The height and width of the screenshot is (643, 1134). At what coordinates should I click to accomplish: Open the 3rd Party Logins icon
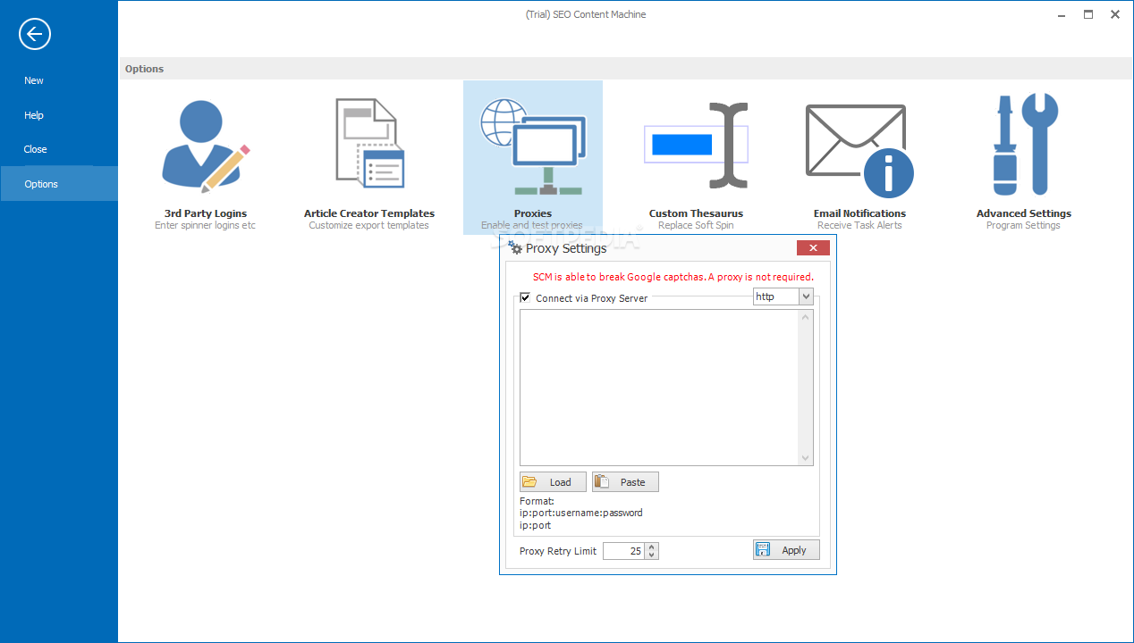point(206,146)
